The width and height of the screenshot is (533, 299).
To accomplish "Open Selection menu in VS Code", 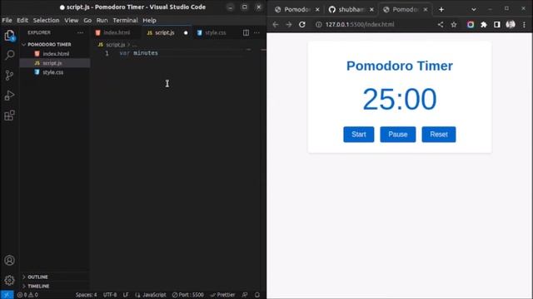I will [x=46, y=20].
